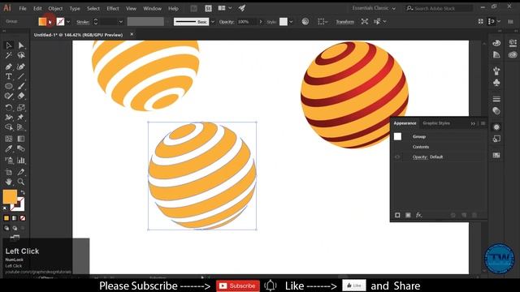Enable Draw Behind mode
The image size is (520, 292).
(x=15, y=228)
